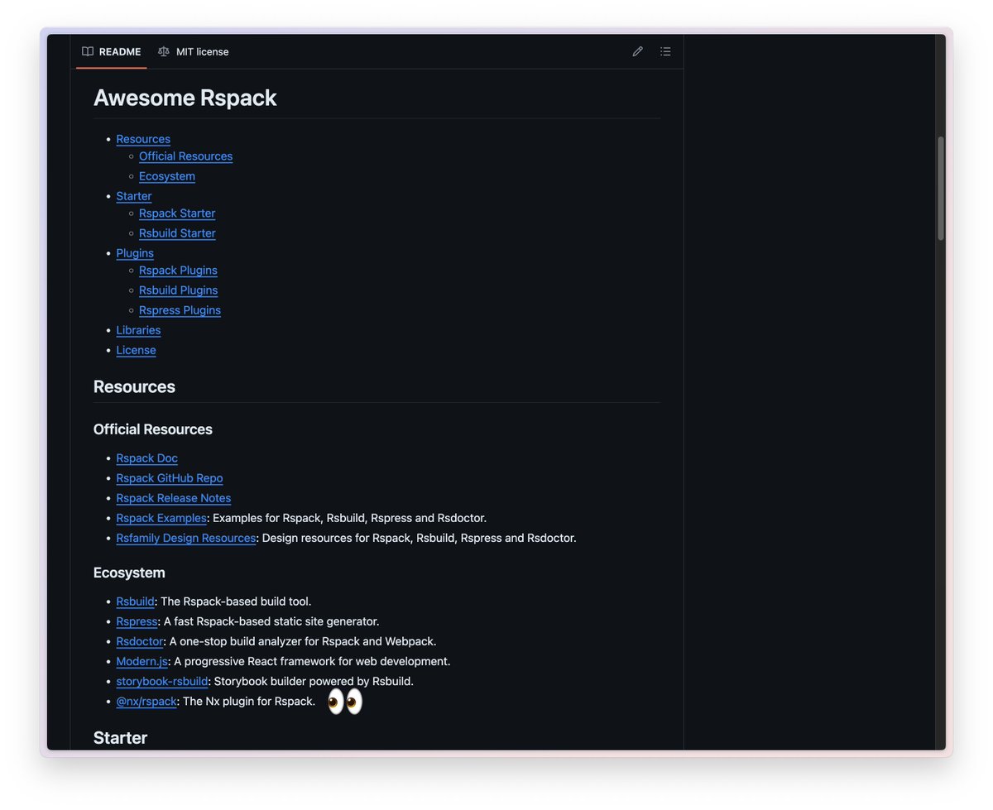Click the text 'A fast Rspack-based static site generator.'

(x=271, y=621)
